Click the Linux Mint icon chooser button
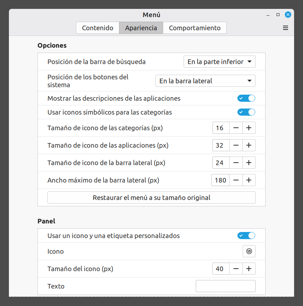This screenshot has height=306, width=303. 249,252
